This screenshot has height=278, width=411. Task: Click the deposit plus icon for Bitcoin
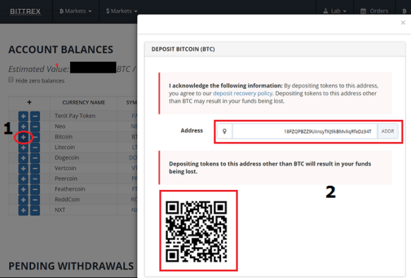pos(24,137)
